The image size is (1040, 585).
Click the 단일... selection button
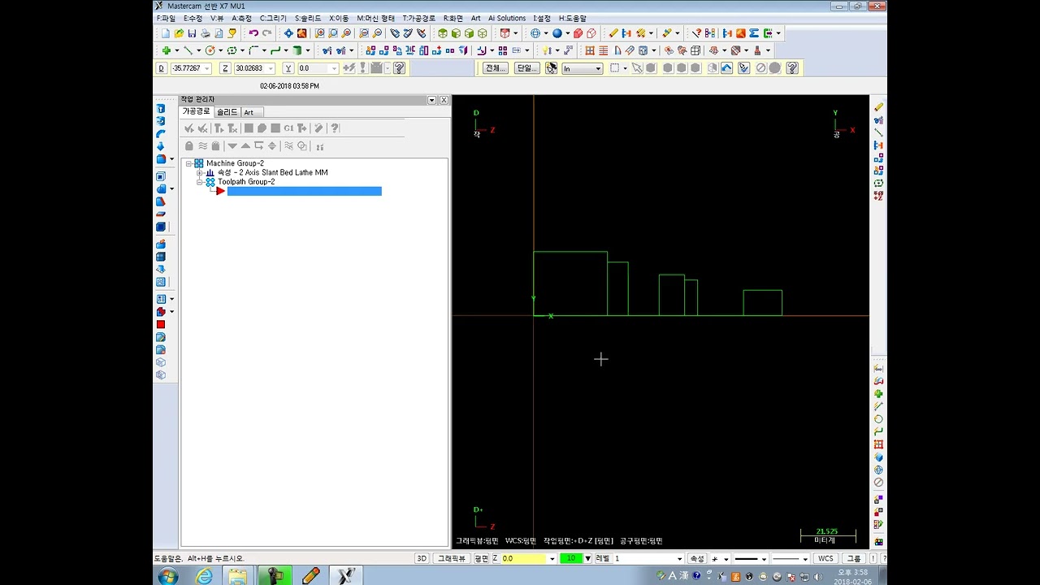coord(526,68)
